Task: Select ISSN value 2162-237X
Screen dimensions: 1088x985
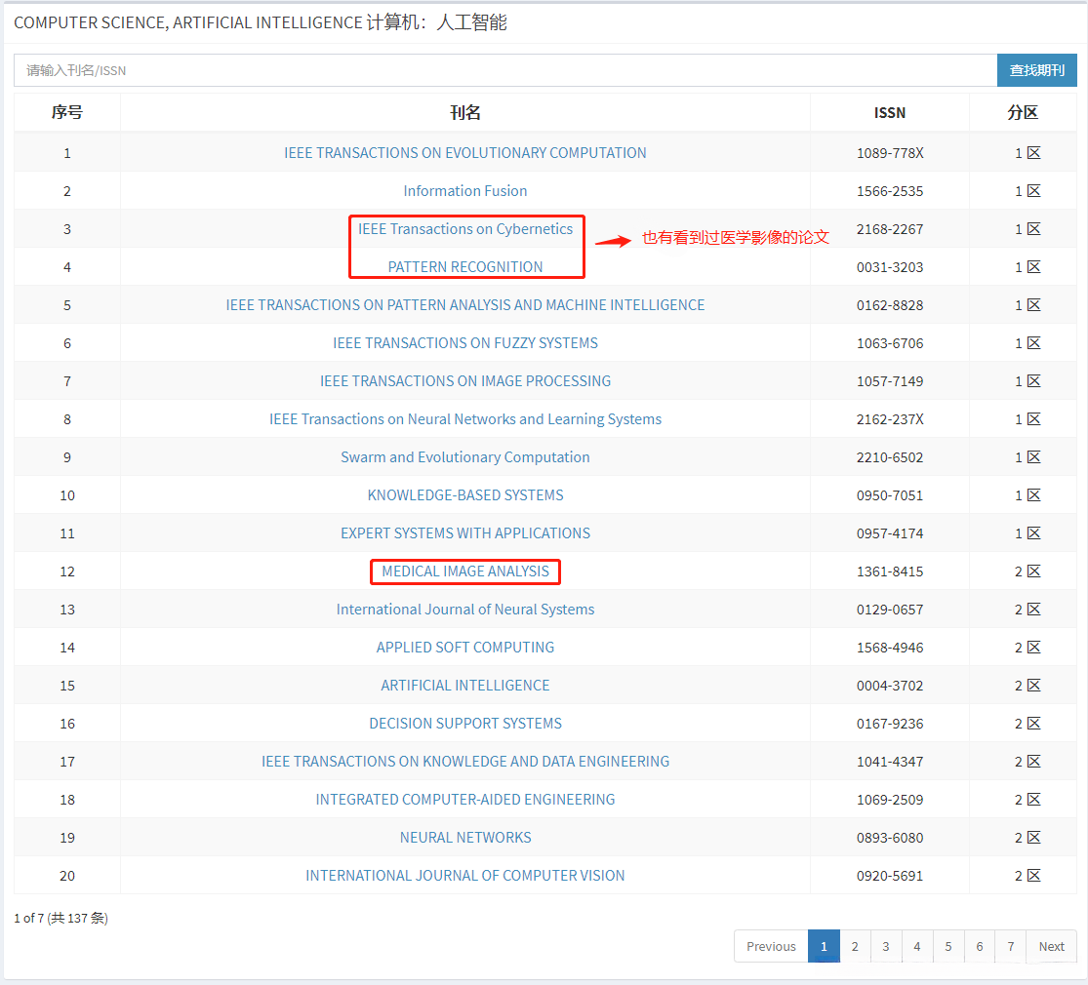Action: 890,419
